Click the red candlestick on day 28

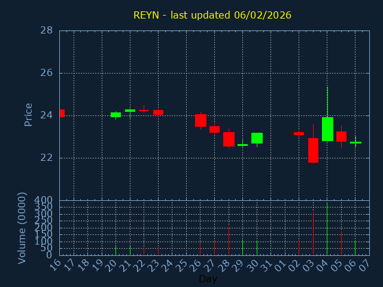[x=229, y=139]
